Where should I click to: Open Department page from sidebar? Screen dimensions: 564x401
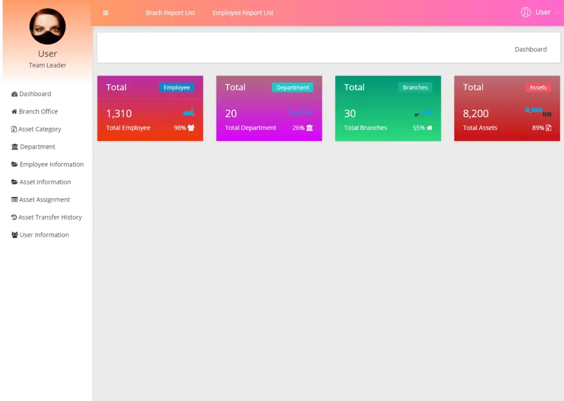pyautogui.click(x=37, y=147)
